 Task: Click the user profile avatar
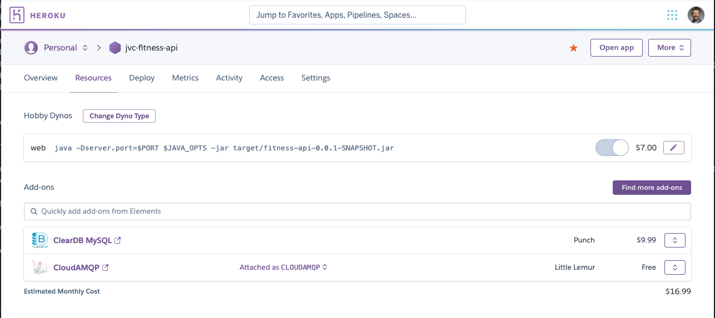696,15
